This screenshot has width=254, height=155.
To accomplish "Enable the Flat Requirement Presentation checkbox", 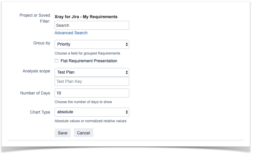I will 56,61.
